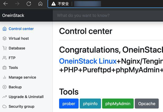Open the Security group section
This screenshot has width=163, height=112.
click(x=21, y=106)
